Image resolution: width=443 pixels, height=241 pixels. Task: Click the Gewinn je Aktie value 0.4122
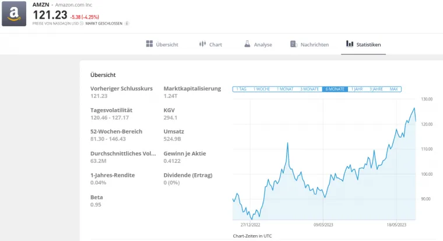click(x=172, y=161)
